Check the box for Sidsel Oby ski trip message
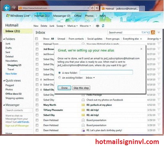This screenshot has width=164, height=146. point(37,115)
